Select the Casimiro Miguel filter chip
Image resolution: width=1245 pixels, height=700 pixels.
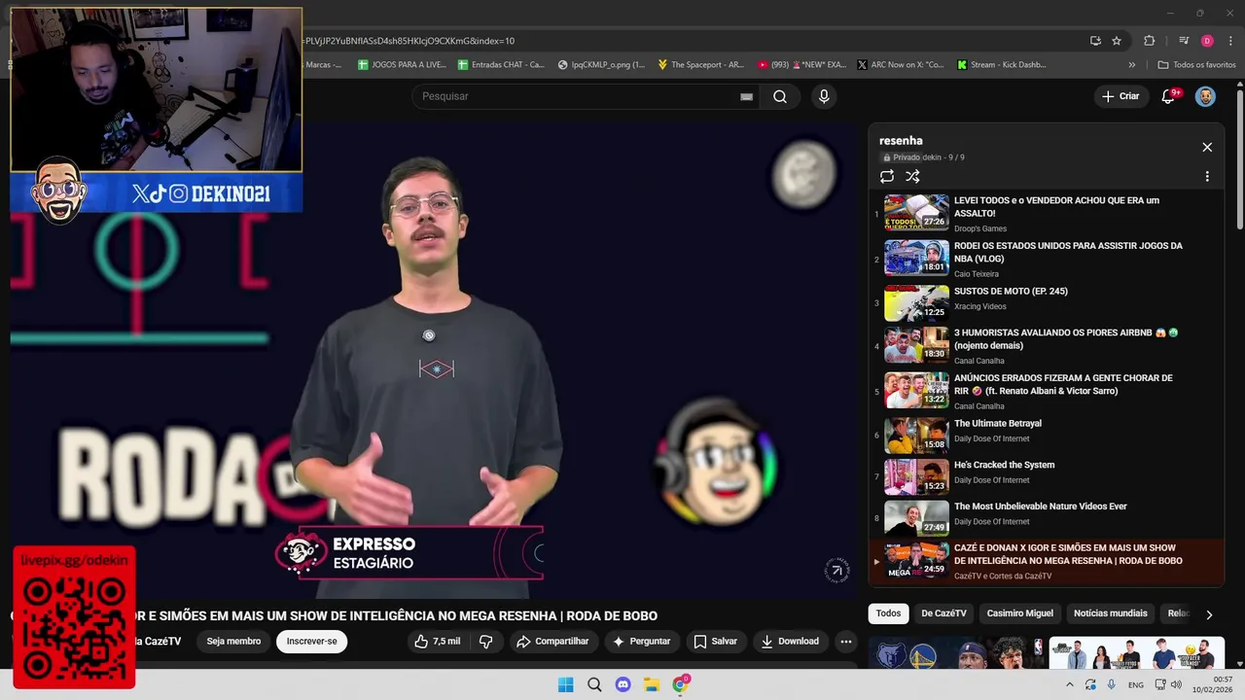pyautogui.click(x=1019, y=613)
